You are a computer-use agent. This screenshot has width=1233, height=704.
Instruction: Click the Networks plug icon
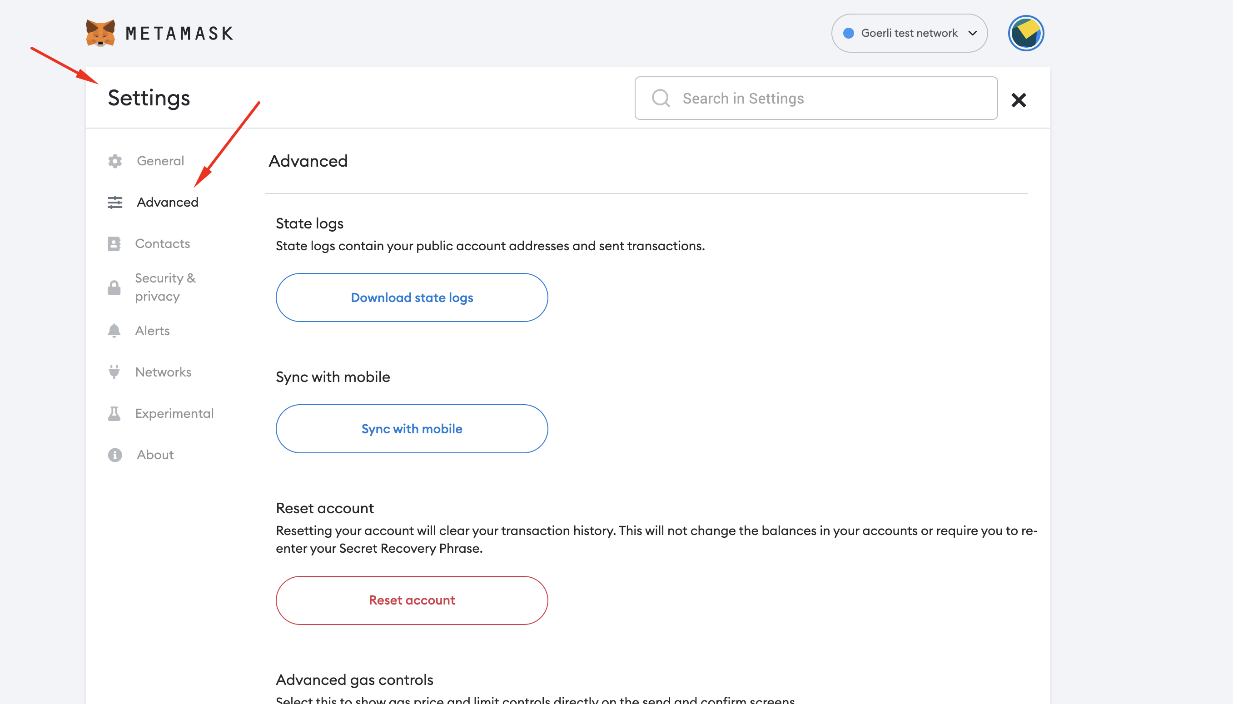(x=114, y=372)
